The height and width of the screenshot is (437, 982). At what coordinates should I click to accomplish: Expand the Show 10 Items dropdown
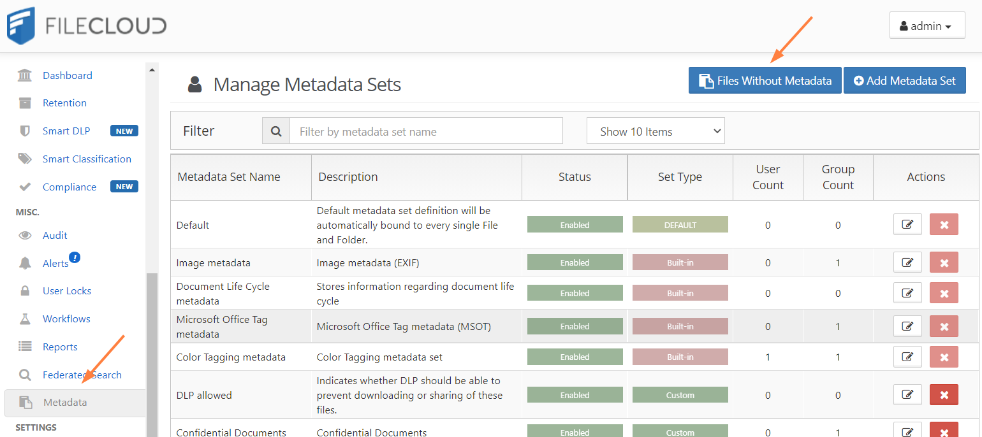655,131
